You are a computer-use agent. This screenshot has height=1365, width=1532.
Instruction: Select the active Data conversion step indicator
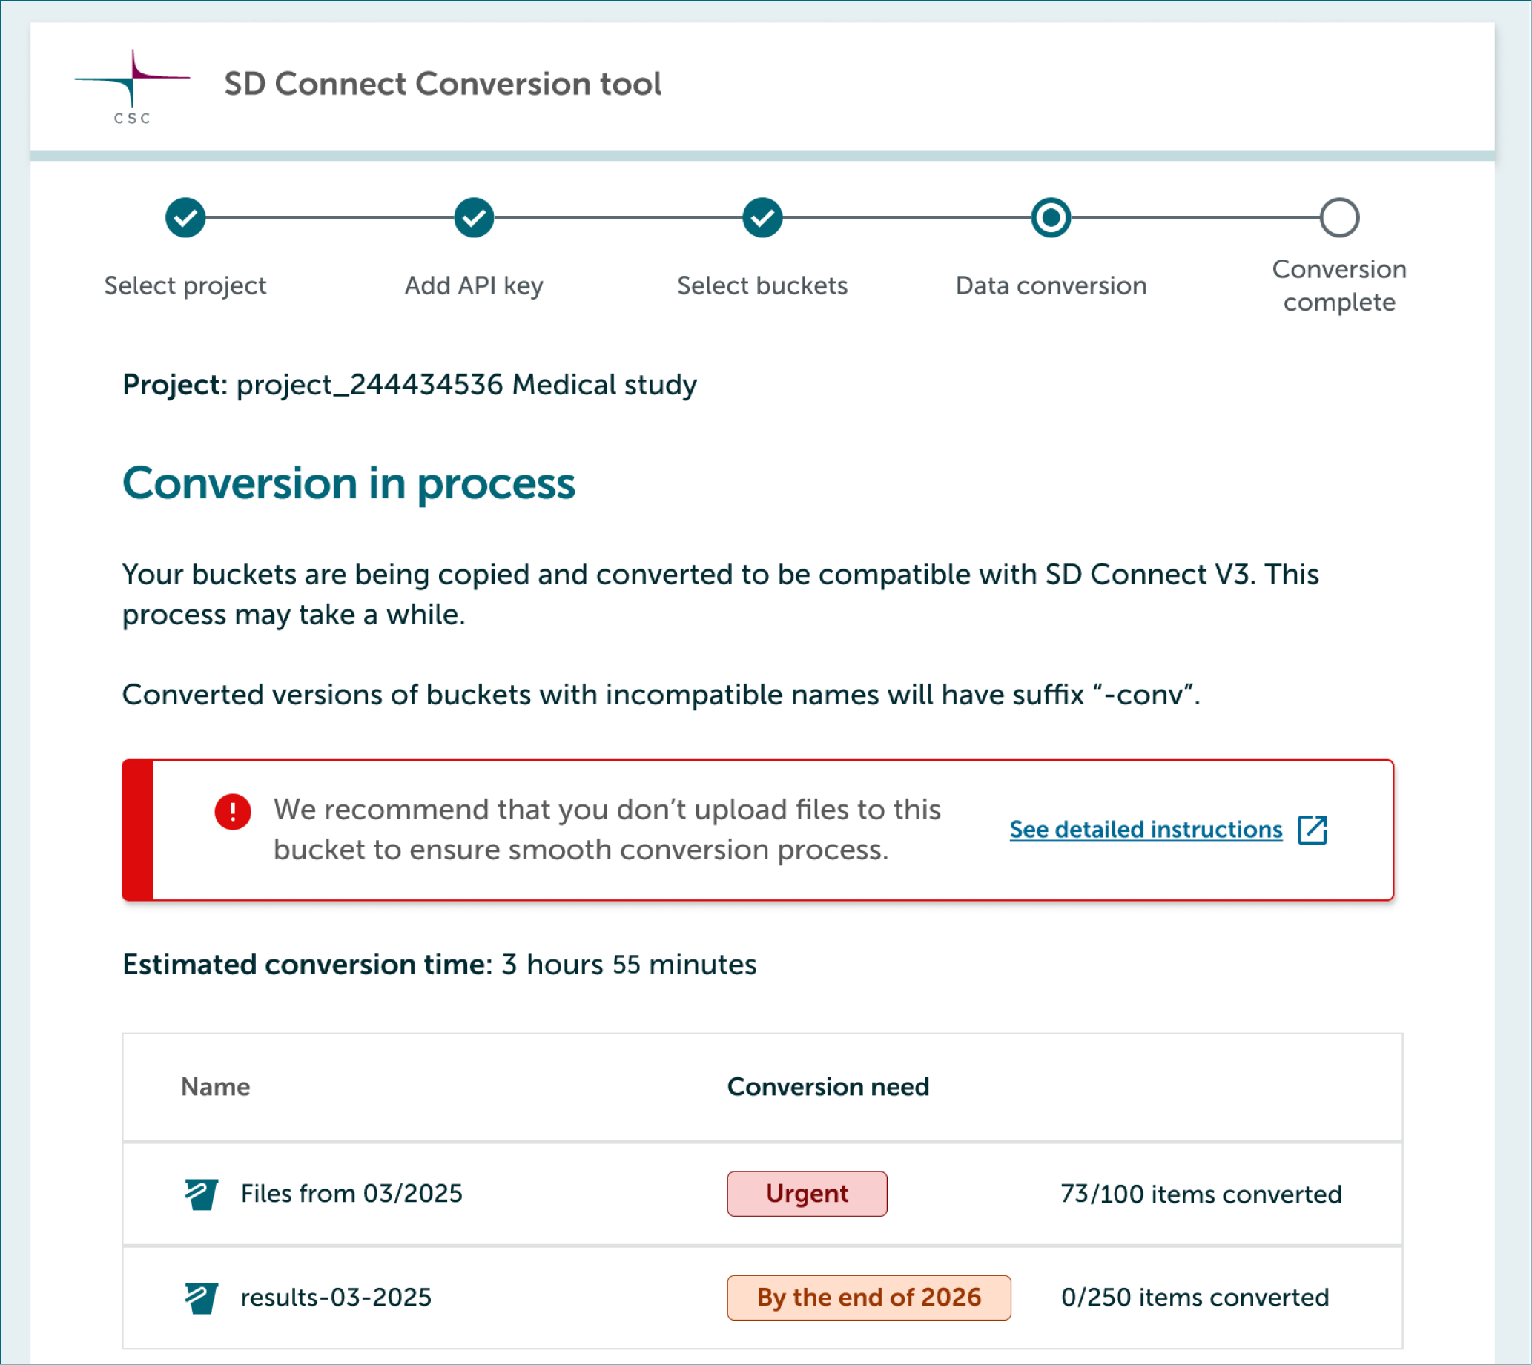1049,218
